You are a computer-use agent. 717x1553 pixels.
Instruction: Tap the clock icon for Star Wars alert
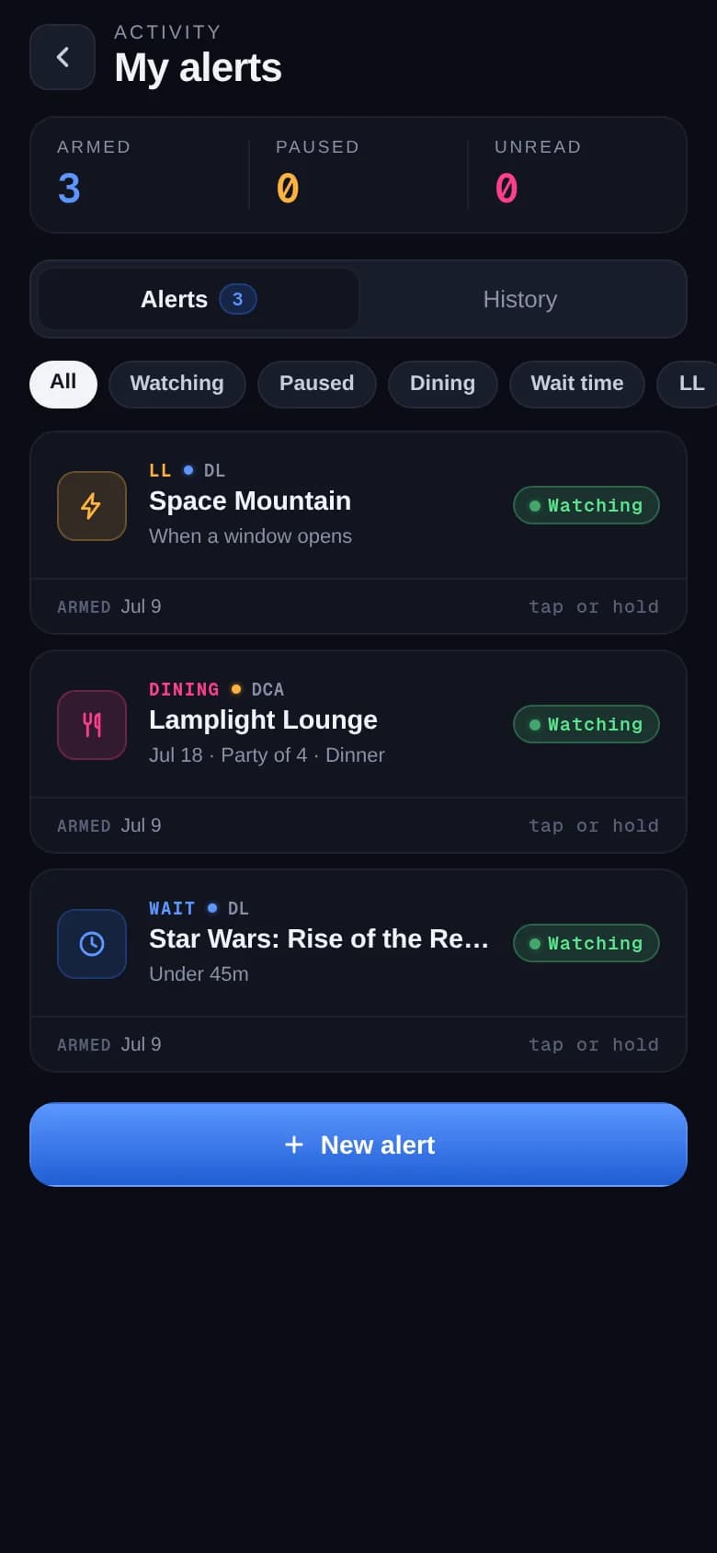pos(92,944)
